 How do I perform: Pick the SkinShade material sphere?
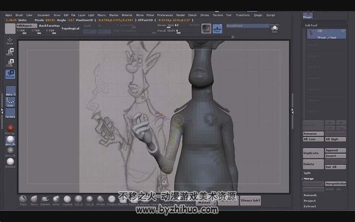(10, 162)
